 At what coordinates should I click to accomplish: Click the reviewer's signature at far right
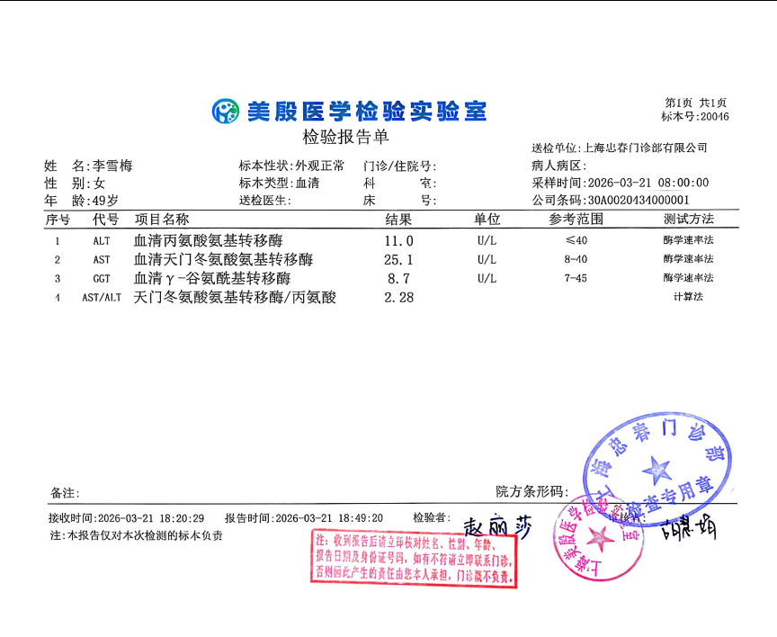click(688, 528)
